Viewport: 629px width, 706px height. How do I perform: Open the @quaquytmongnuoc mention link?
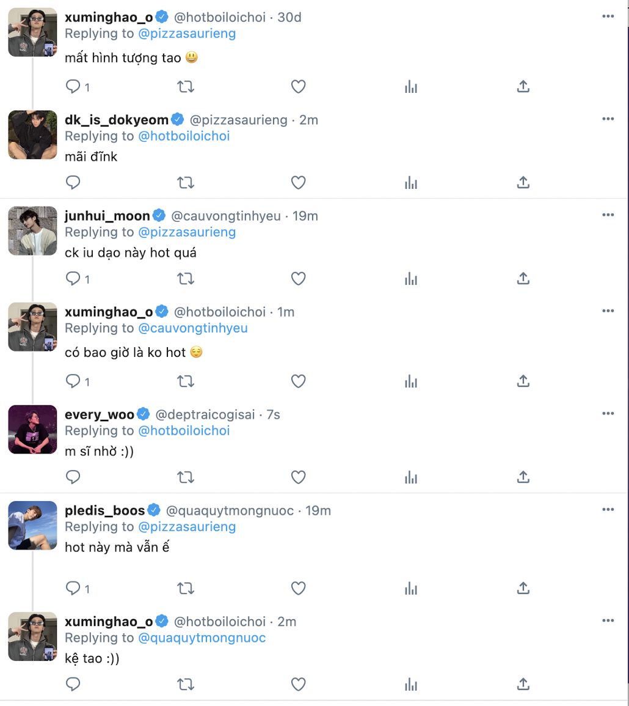(x=202, y=638)
